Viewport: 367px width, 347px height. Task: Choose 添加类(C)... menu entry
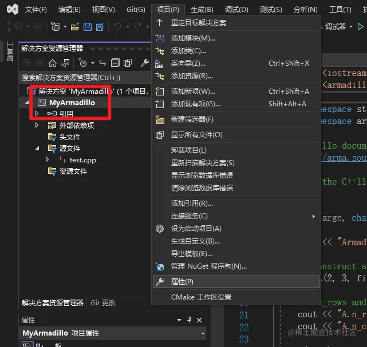tap(236, 51)
